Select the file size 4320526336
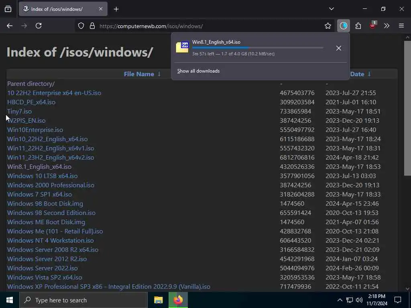Viewport: 411px width, 308px height. coord(297,167)
